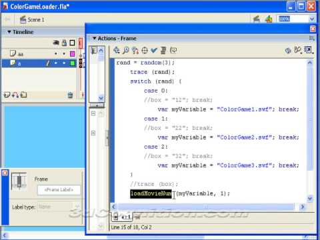Viewport: 320px width, 240px height.
Task: Click magenta outline color swatch of layer aa
Action: 72,53
